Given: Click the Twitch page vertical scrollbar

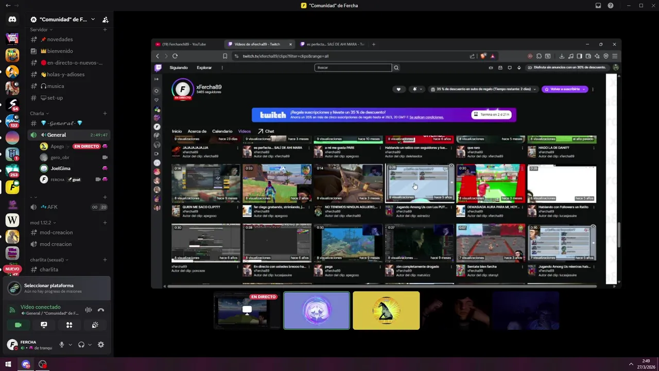Looking at the screenshot, I should [x=619, y=236].
